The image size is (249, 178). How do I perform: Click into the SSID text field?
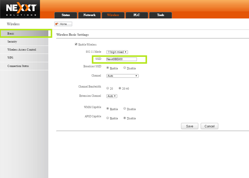[121, 59]
